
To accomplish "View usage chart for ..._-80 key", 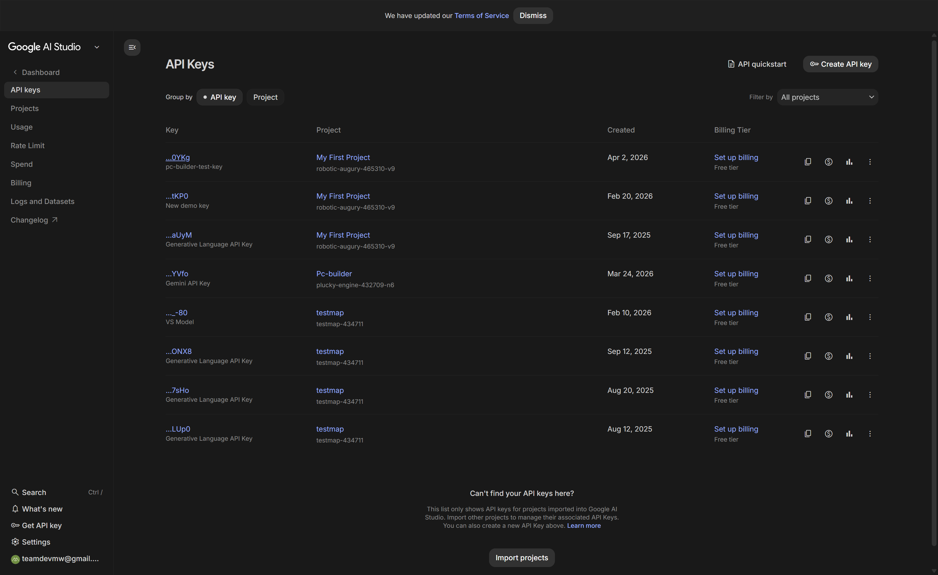I will (849, 317).
